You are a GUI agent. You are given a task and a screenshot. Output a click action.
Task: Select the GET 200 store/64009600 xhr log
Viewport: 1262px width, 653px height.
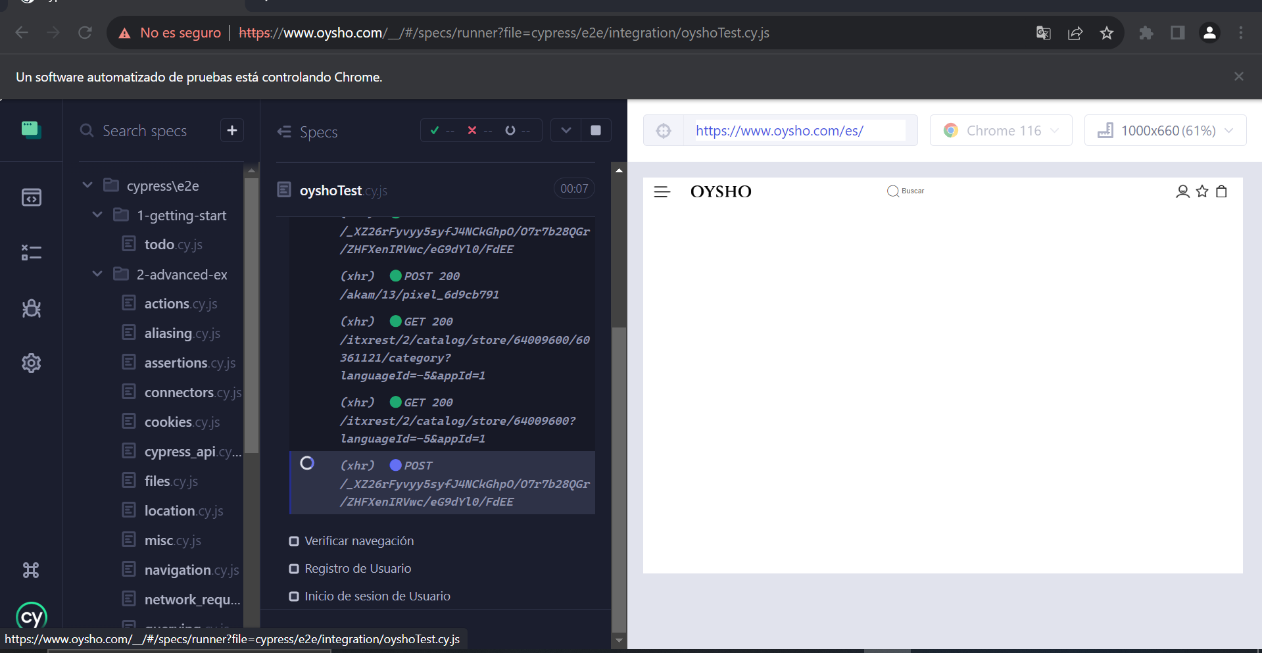[442, 420]
